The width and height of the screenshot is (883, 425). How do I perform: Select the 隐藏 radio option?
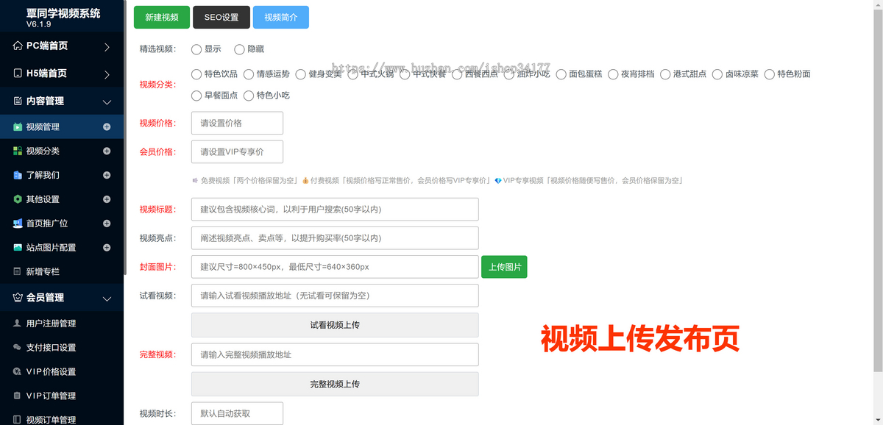(239, 49)
